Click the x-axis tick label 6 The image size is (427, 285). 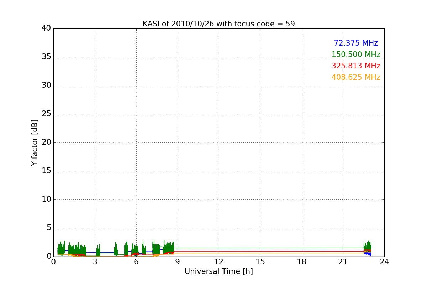click(x=136, y=262)
